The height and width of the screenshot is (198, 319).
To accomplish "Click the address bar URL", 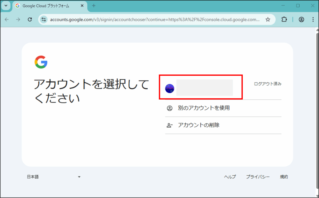I will [x=155, y=20].
